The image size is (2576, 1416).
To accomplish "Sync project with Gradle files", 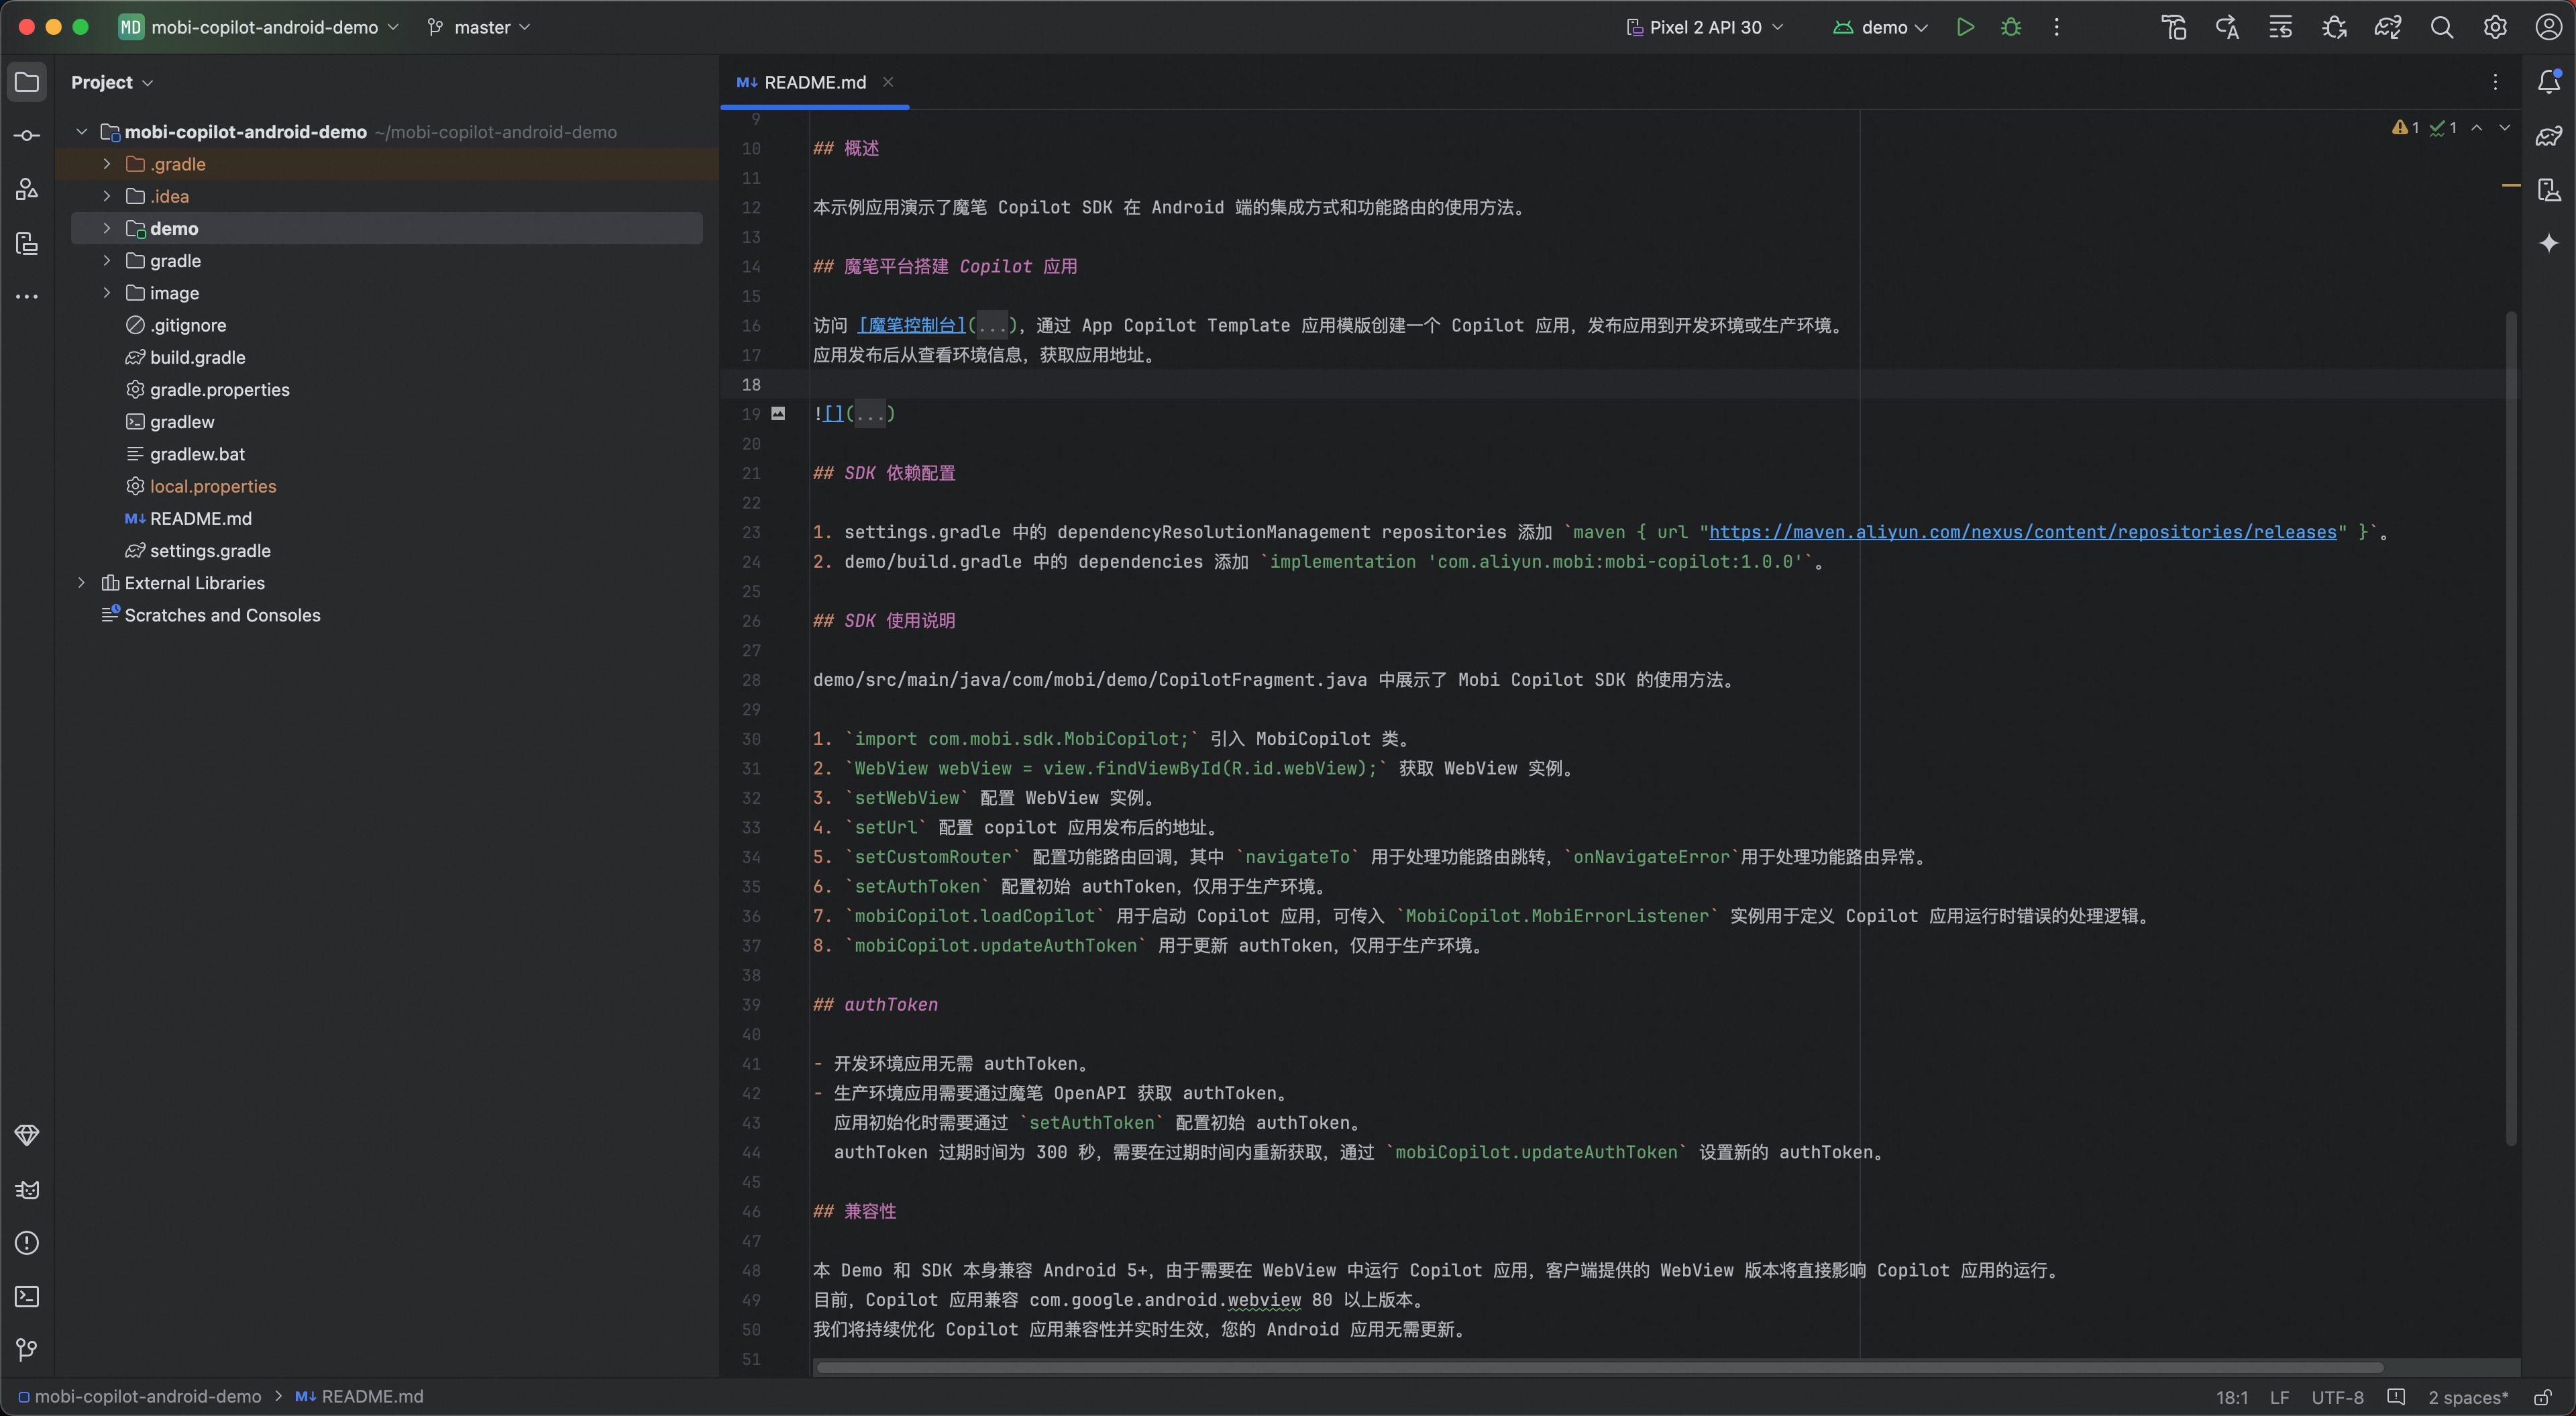I will pos(2388,27).
